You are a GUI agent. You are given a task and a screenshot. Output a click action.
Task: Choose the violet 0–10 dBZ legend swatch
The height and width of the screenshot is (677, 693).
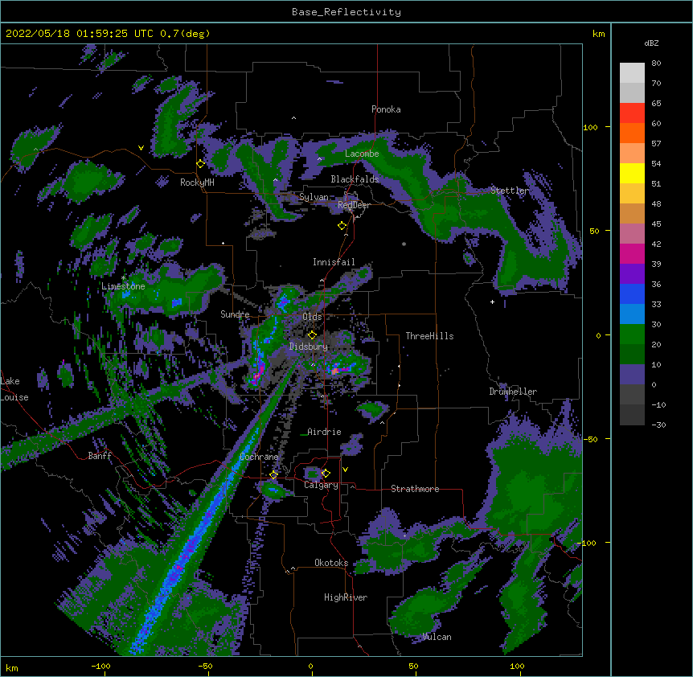[632, 375]
